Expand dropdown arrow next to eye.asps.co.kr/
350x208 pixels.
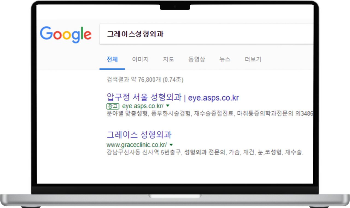168,106
